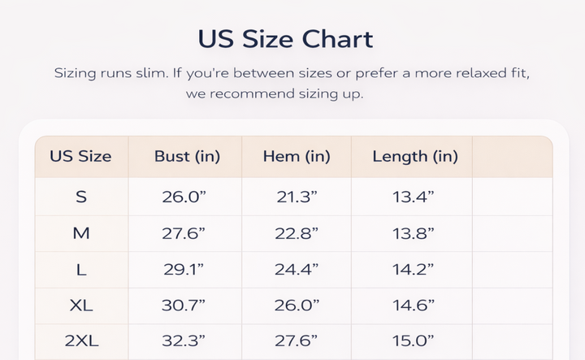Click the "US Size Chart" heading
585x360 pixels.
coord(285,39)
